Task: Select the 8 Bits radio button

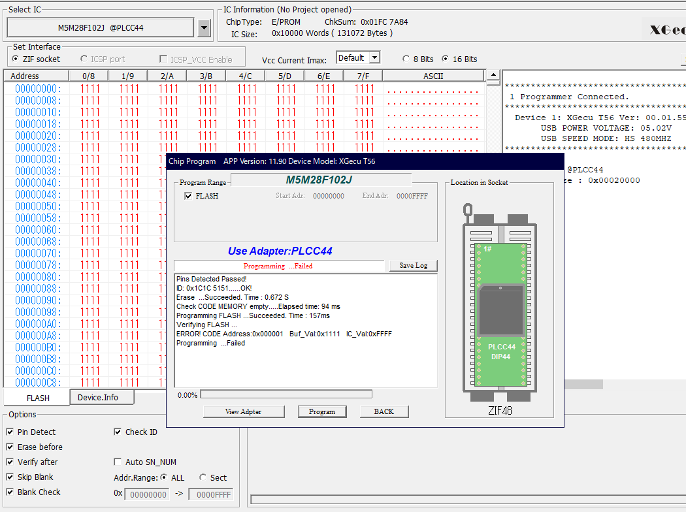Action: click(406, 59)
